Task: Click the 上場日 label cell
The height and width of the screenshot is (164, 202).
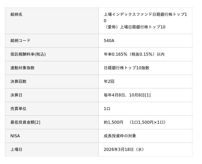Action: point(16,149)
